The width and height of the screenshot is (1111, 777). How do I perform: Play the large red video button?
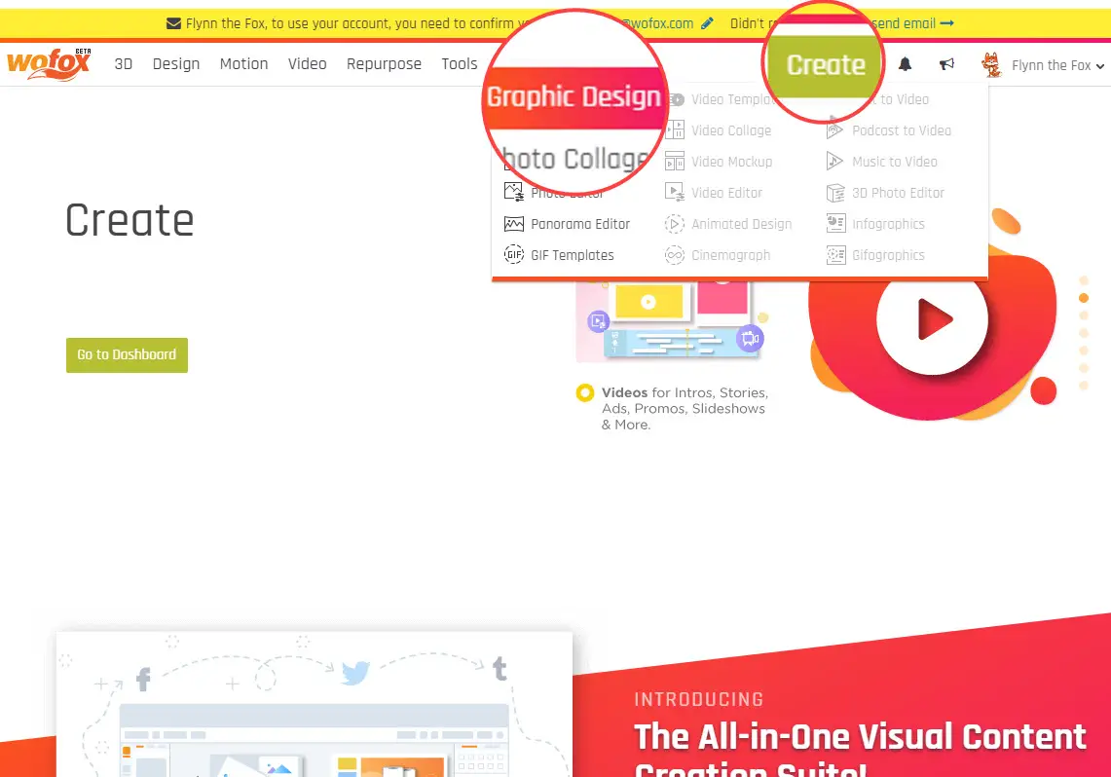tap(933, 318)
